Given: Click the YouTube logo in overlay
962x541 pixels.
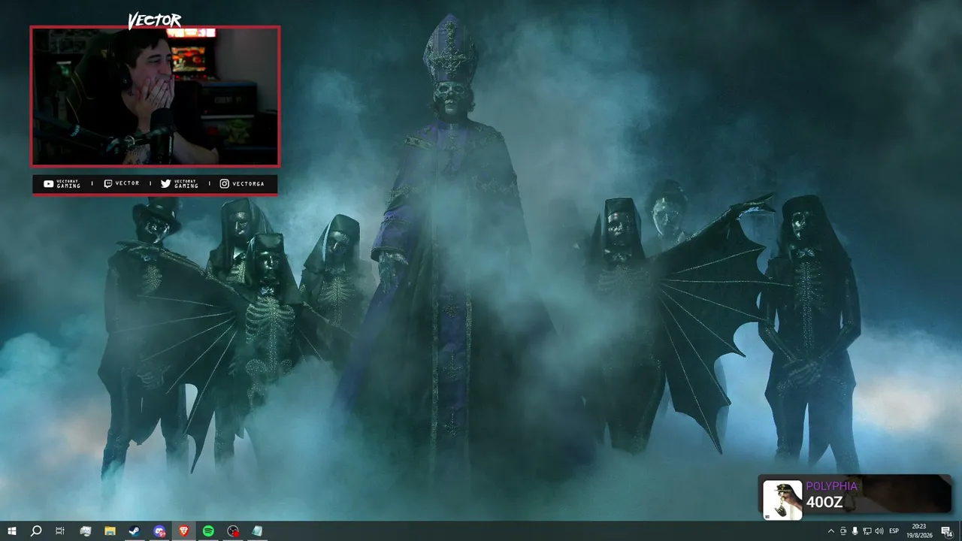Looking at the screenshot, I should [x=48, y=183].
